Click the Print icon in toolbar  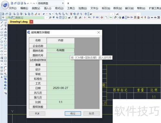(x=14, y=14)
